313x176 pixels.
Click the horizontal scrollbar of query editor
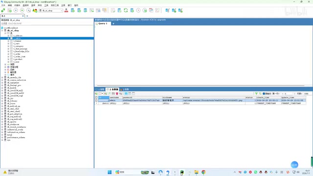click(x=201, y=86)
